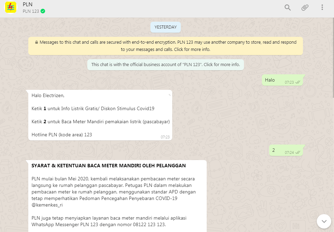Click the "Halo Electrizen" incoming message

pos(48,95)
